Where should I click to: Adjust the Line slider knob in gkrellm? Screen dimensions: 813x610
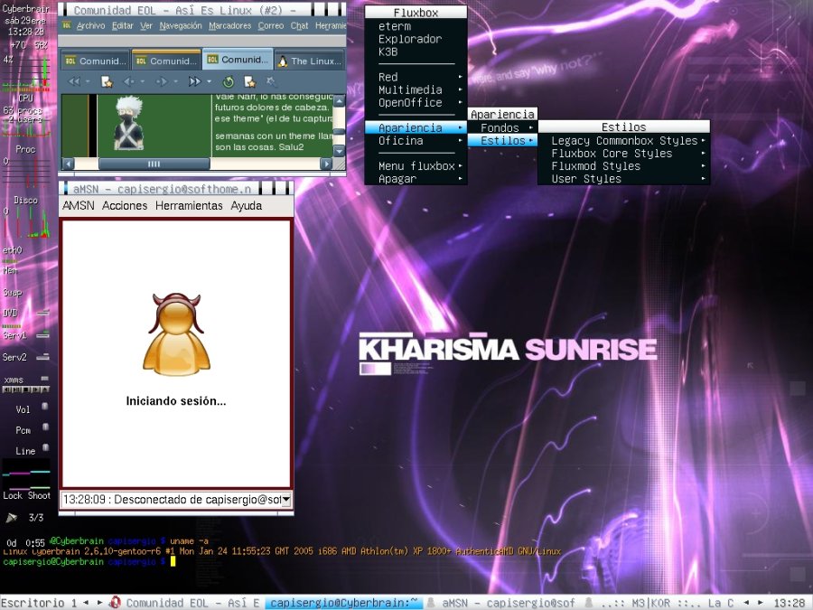coord(45,447)
